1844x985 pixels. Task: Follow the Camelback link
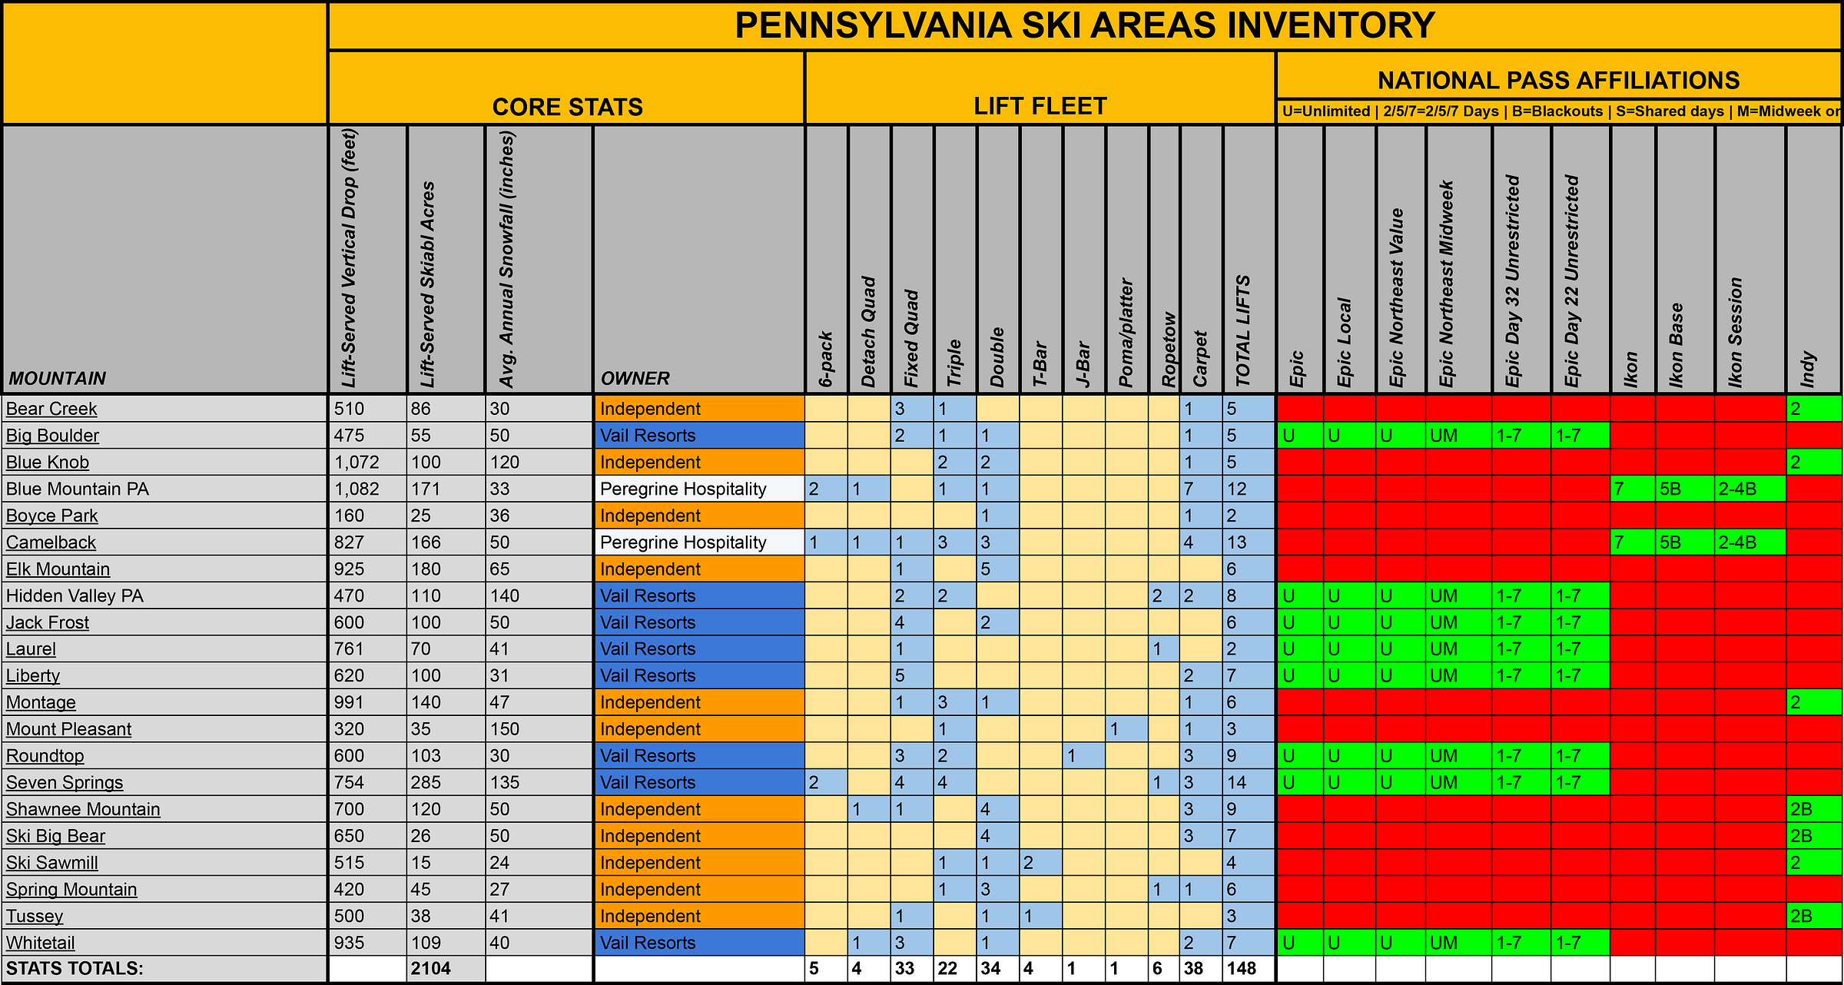(51, 542)
